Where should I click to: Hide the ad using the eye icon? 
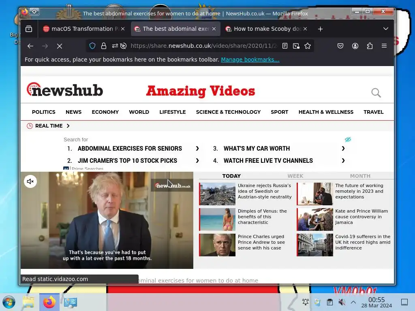(x=348, y=139)
